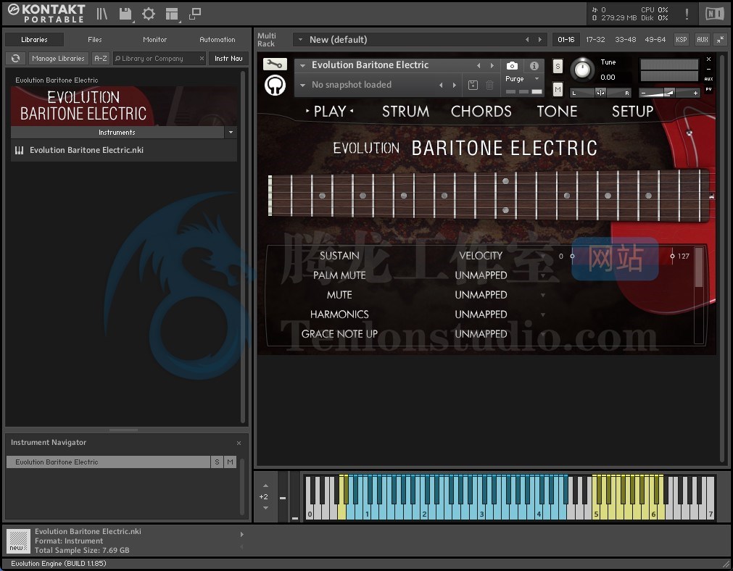The width and height of the screenshot is (733, 571).
Task: Open the Purge dropdown menu
Action: coord(537,78)
